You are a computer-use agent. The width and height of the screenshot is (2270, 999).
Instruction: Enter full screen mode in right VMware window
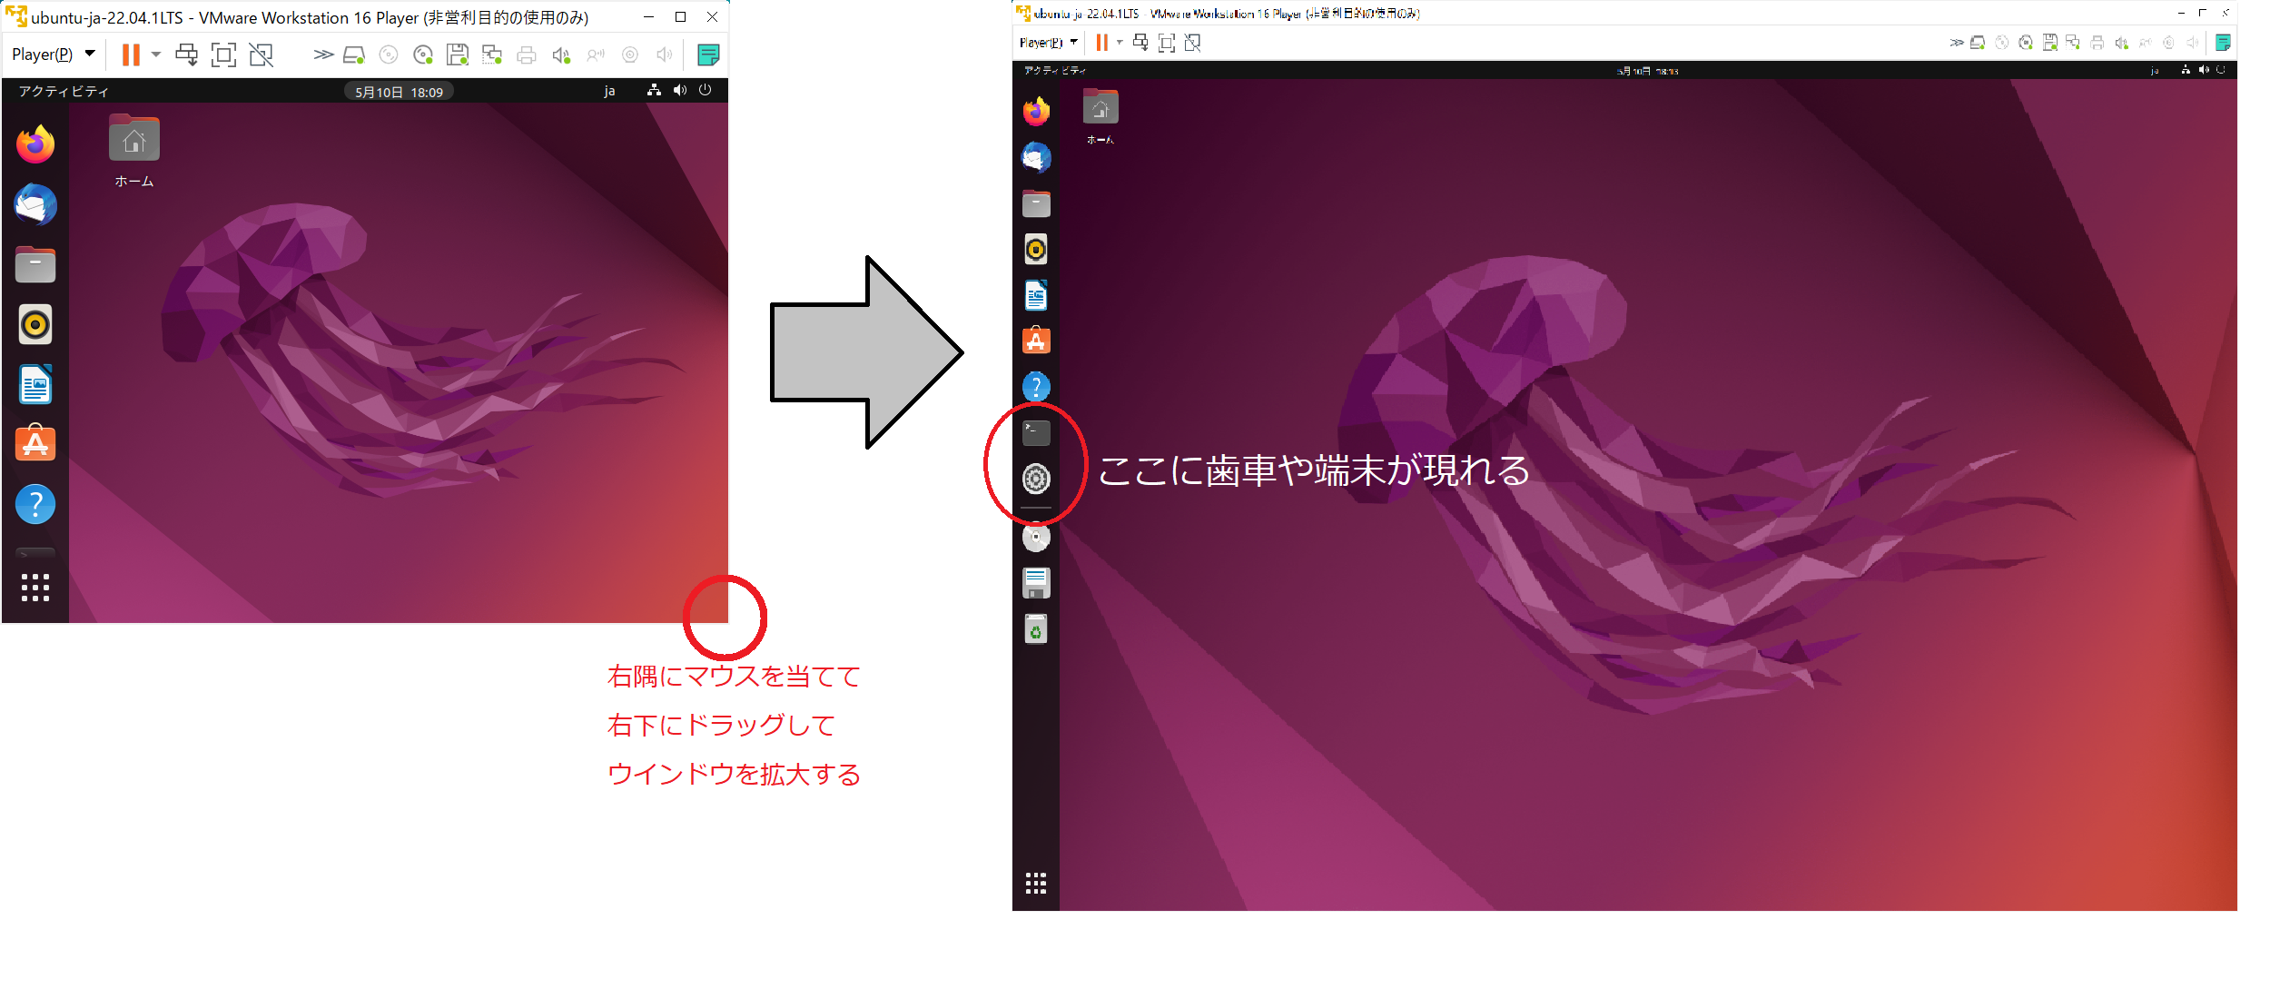coord(1167,43)
